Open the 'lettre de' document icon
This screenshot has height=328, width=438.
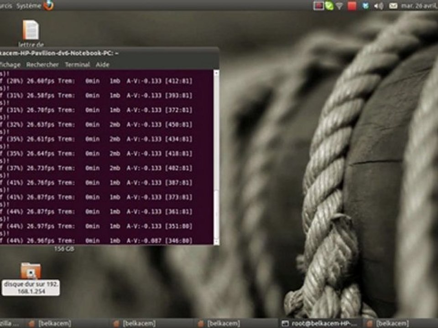click(x=31, y=33)
